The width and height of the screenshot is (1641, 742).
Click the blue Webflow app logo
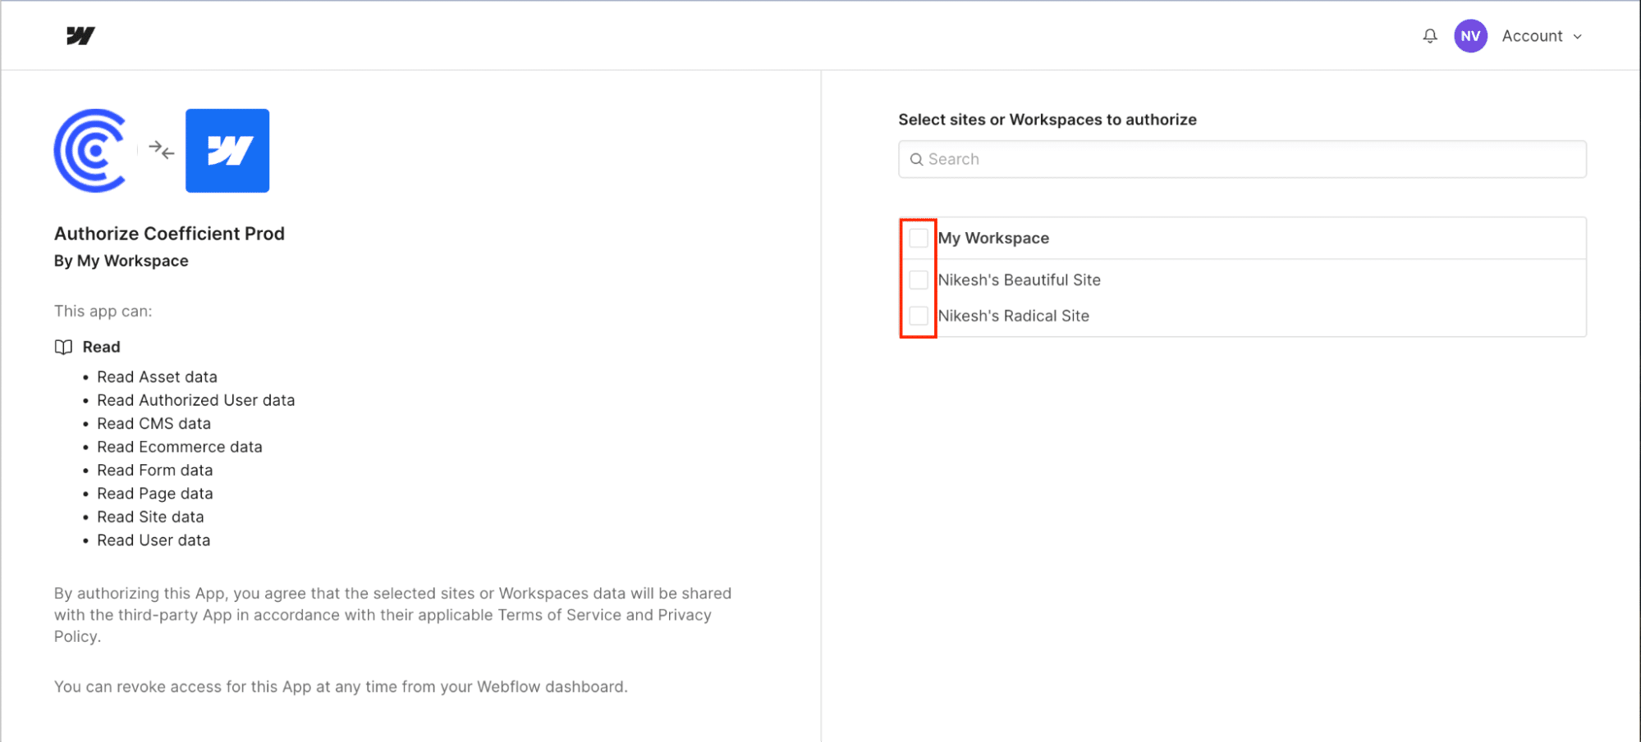[x=227, y=151]
